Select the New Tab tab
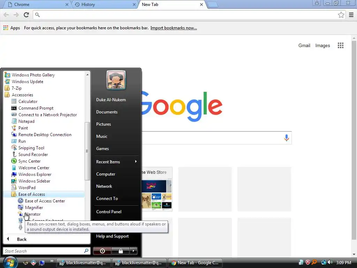The image size is (357, 268). (x=172, y=4)
